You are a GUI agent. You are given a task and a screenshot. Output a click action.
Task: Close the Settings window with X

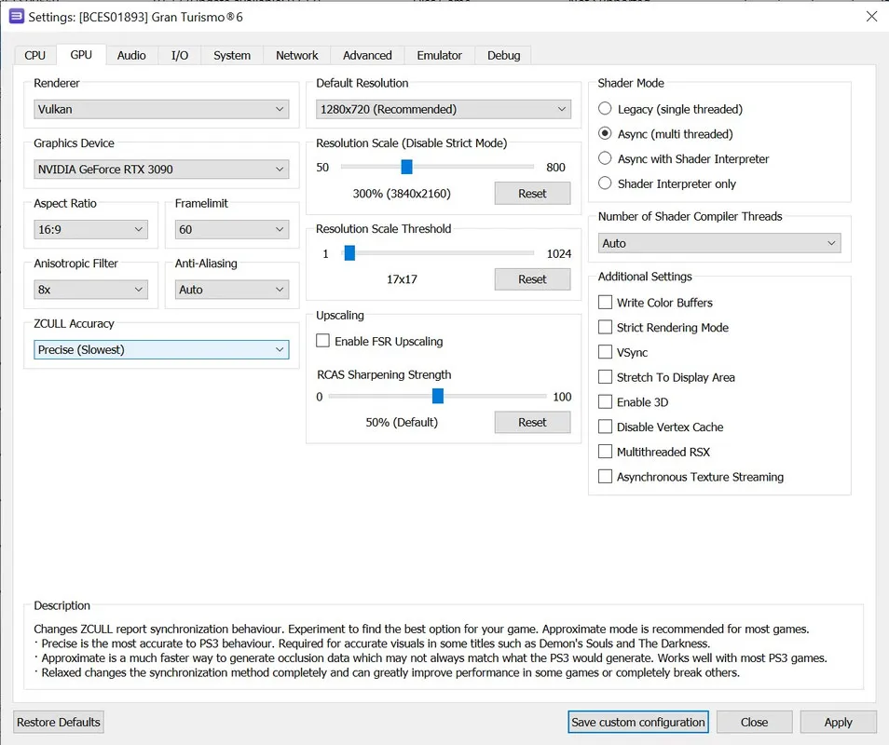(x=871, y=17)
